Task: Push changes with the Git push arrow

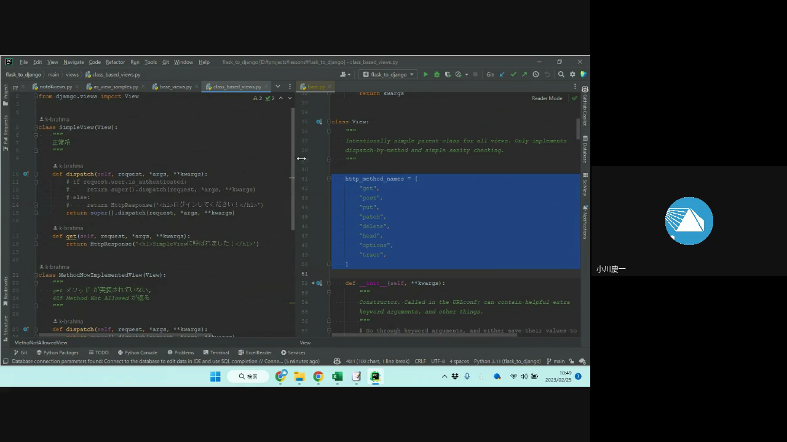Action: pyautogui.click(x=524, y=74)
